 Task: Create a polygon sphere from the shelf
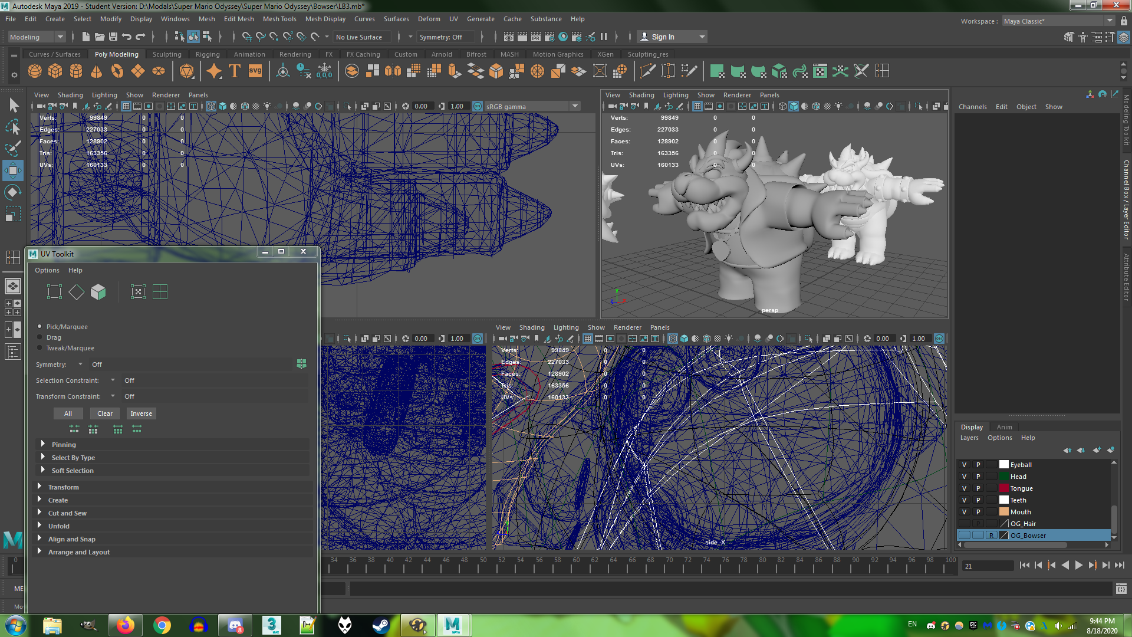pyautogui.click(x=35, y=71)
